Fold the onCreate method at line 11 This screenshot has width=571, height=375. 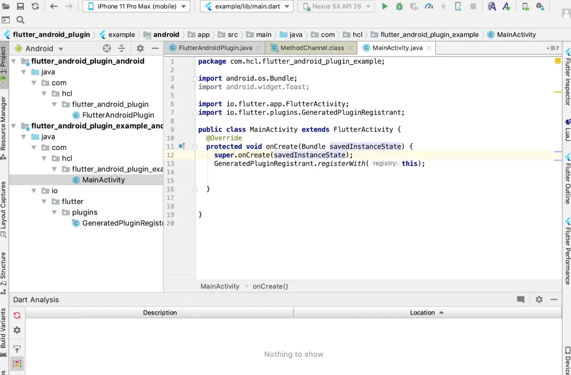point(195,146)
